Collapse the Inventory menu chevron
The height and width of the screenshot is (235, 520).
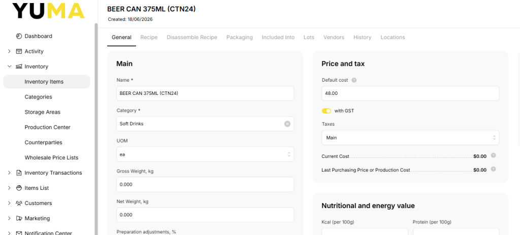[x=9, y=66]
